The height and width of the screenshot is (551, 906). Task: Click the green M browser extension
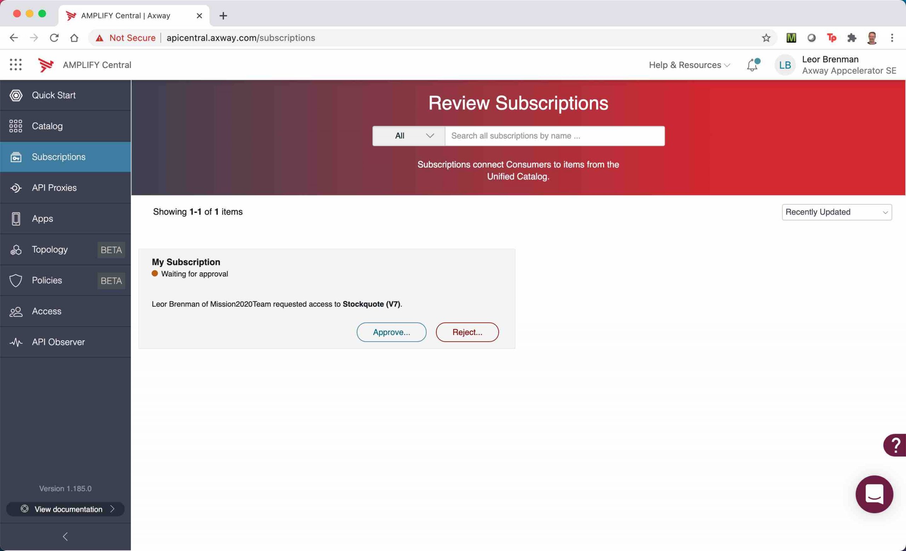pyautogui.click(x=791, y=38)
